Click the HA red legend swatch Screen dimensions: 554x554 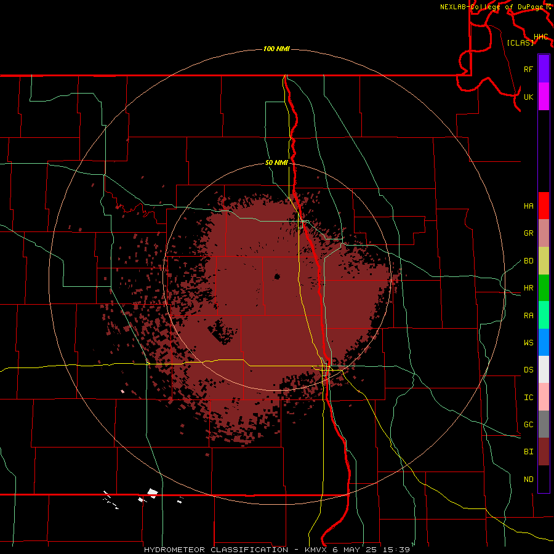[544, 206]
